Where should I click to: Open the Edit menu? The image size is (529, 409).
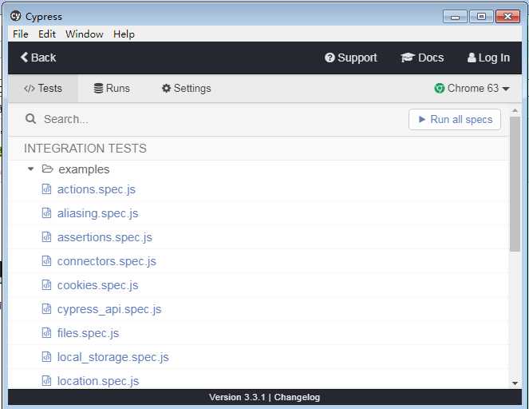(47, 34)
